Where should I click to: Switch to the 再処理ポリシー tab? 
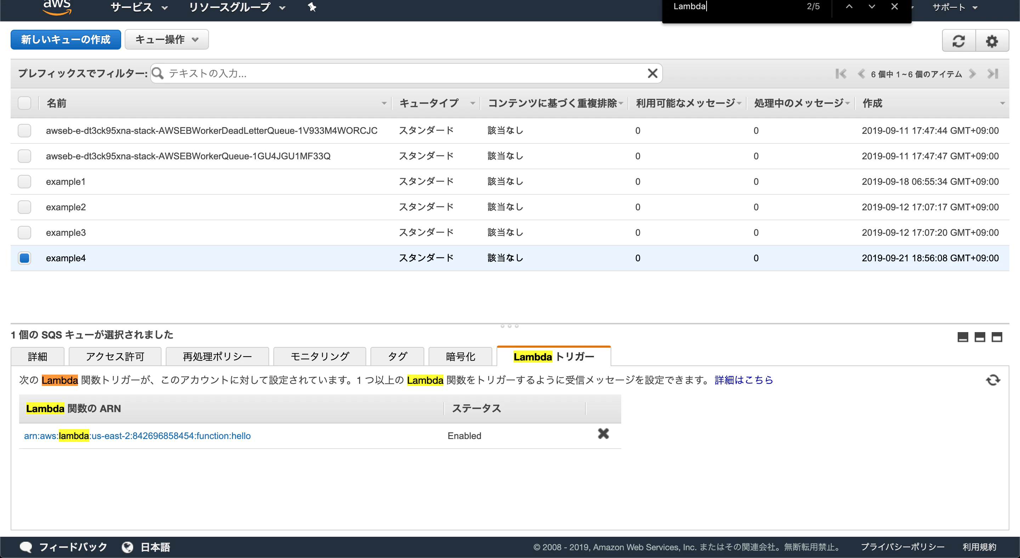[217, 357]
